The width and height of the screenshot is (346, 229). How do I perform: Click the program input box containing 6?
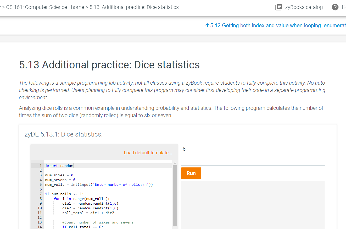(253, 155)
